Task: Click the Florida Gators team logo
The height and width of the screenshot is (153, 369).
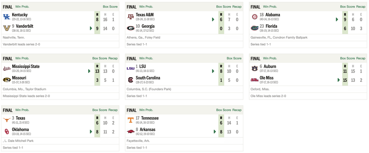Action: tap(255, 28)
